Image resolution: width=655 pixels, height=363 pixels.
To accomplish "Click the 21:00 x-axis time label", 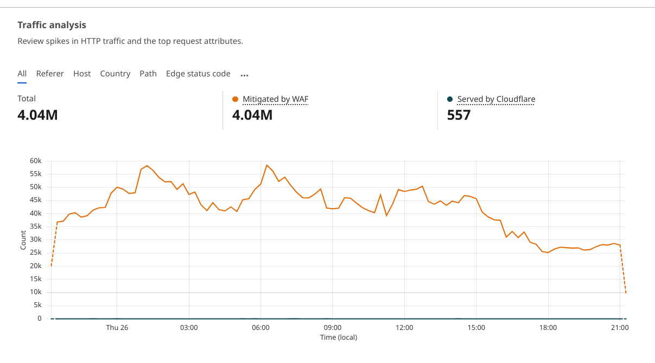I will point(620,328).
